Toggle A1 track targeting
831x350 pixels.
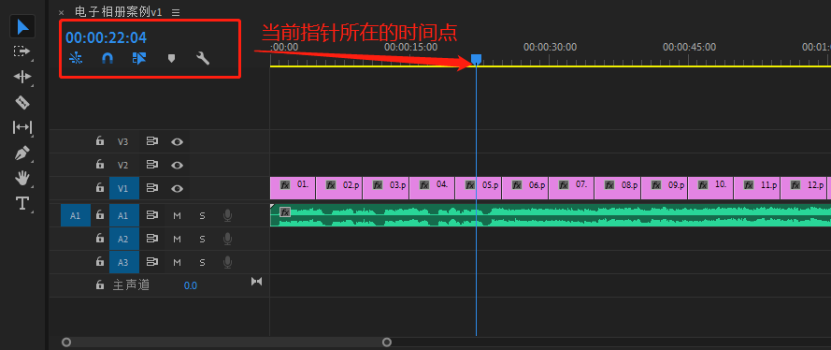pos(124,215)
